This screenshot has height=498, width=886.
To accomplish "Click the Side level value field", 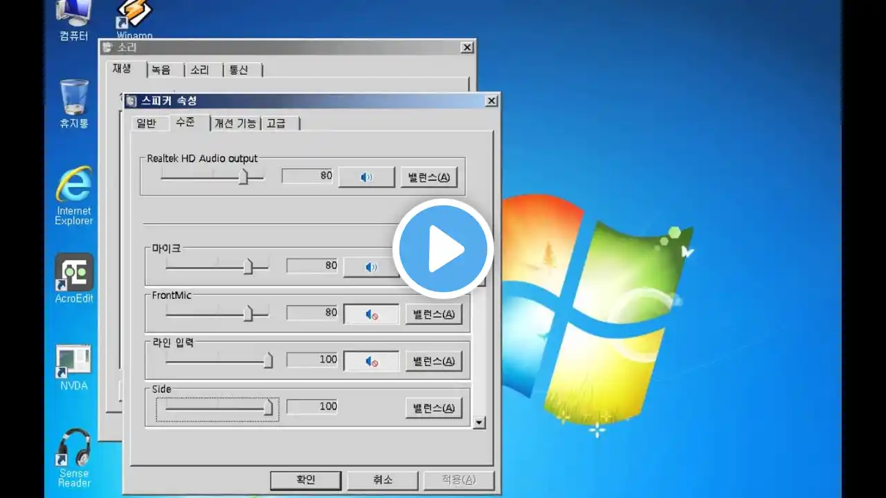I will tap(312, 407).
